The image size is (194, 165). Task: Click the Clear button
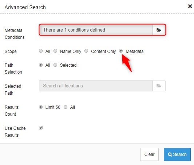click(149, 154)
